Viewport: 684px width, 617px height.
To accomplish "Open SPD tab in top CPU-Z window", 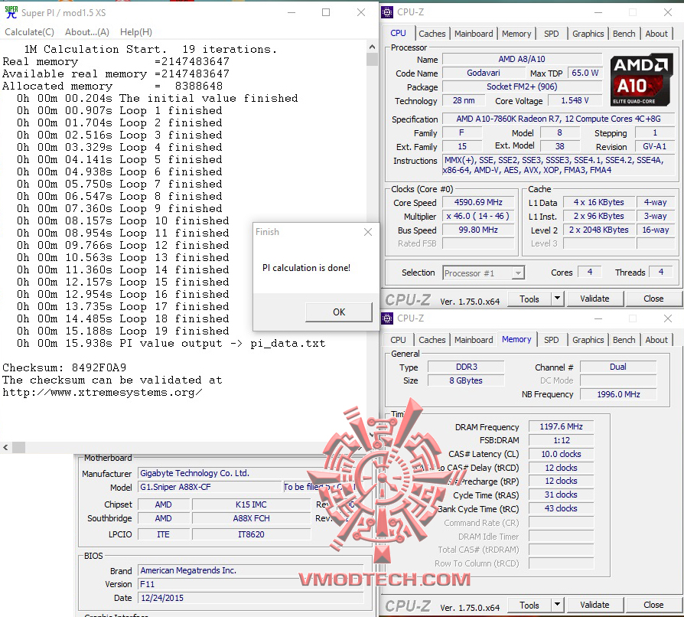I will click(x=552, y=34).
